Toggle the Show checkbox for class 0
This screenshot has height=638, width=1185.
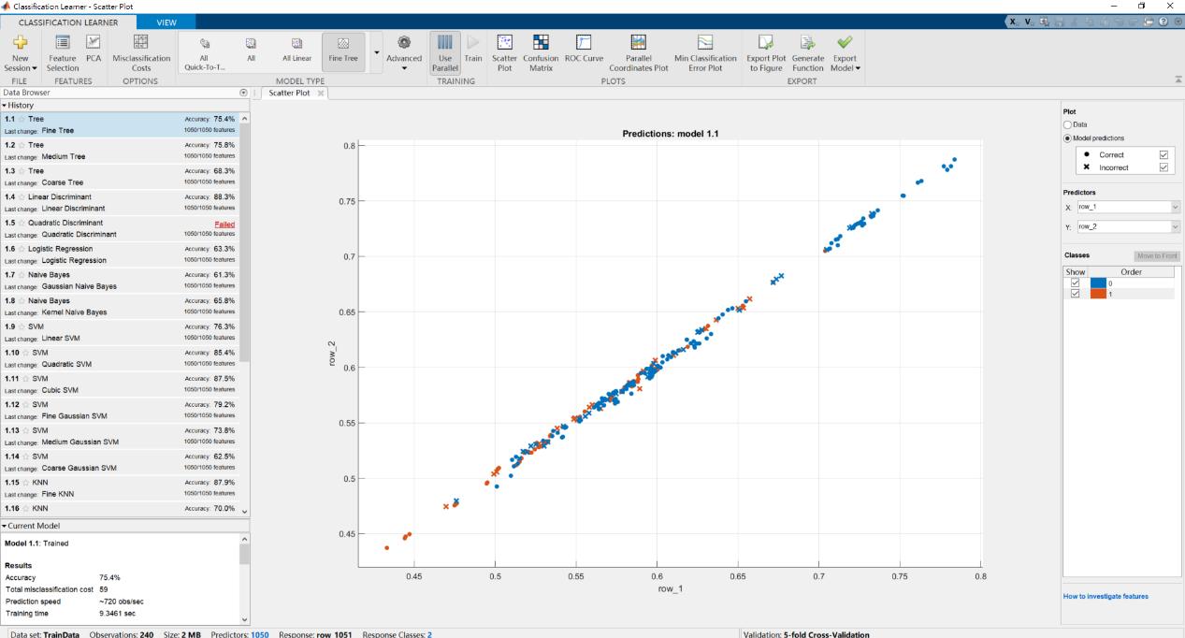coord(1075,283)
